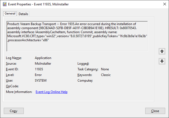Select the event ID value '11935'
Screen dimensions: 169x118
click(39, 69)
